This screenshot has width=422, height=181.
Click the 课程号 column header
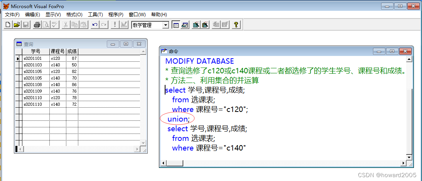coord(58,51)
